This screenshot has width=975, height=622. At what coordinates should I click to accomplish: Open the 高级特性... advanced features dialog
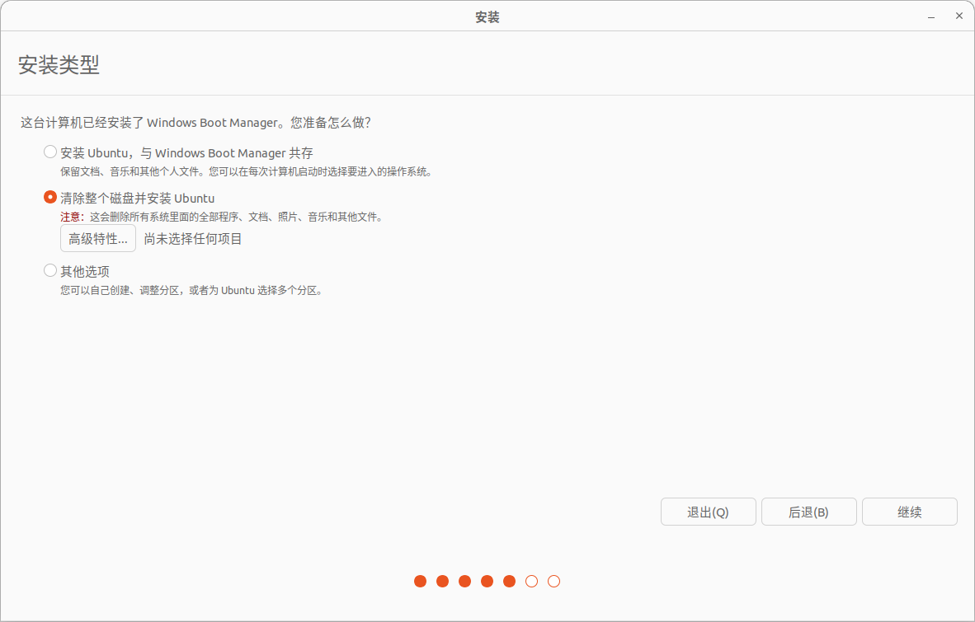point(98,238)
